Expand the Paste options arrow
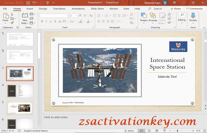The image size is (207, 133). 5,23
